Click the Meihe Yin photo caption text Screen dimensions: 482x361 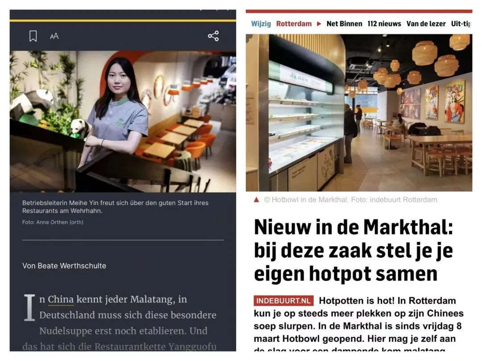coord(115,207)
